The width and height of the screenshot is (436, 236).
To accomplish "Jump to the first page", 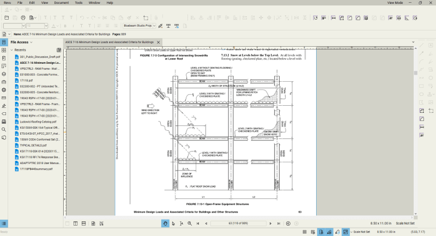I will point(198,223).
